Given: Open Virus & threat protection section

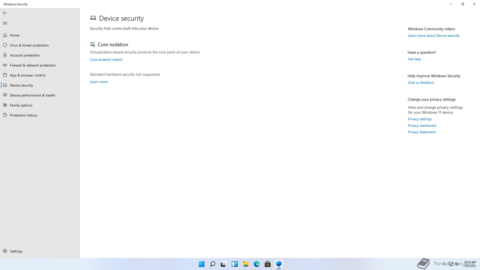Looking at the screenshot, I should [29, 45].
